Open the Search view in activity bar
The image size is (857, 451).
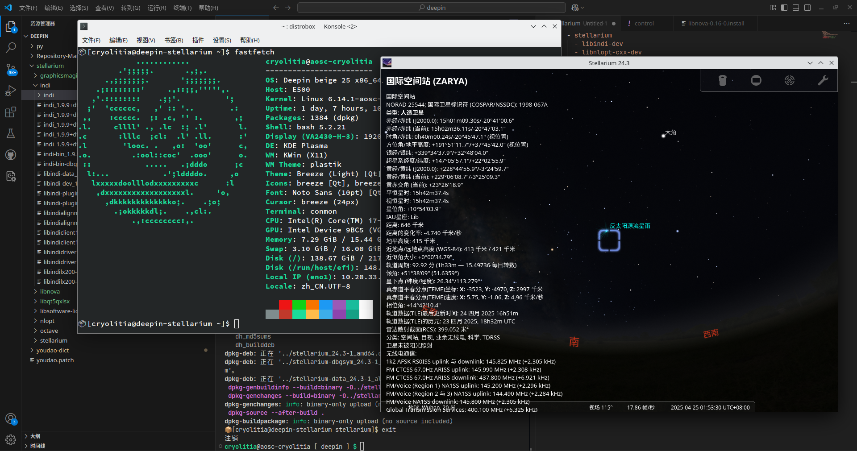(11, 47)
